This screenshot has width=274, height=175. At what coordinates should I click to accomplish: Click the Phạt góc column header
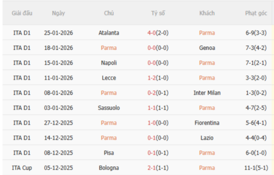tap(256, 13)
